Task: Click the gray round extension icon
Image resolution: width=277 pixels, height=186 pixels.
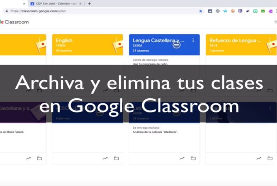Action: [x=217, y=11]
